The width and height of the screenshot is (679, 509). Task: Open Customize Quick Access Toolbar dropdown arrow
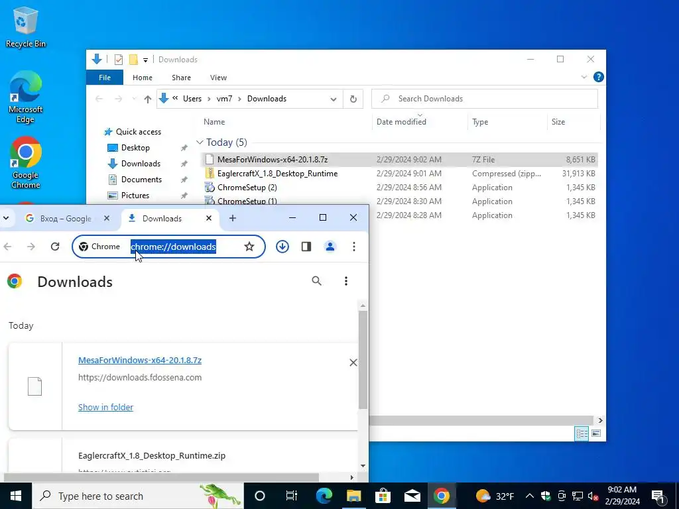[x=145, y=60]
